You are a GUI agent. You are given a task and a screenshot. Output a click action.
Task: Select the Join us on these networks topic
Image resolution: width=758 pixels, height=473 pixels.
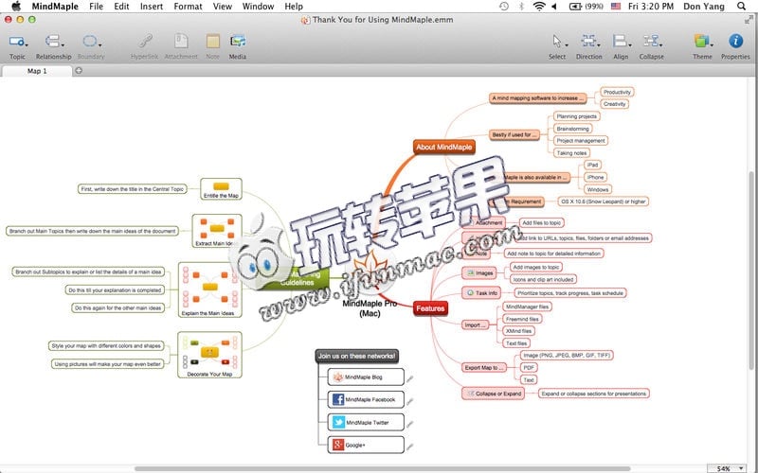(357, 357)
